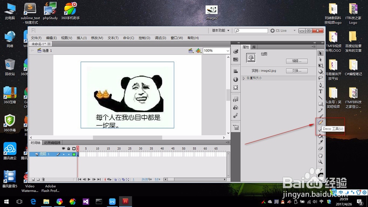Create a new layer folder

click(38, 179)
